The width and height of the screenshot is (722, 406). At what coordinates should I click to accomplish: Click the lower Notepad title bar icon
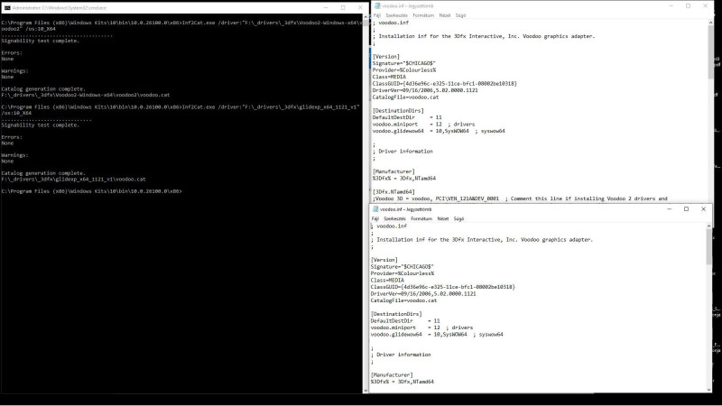tap(375, 209)
